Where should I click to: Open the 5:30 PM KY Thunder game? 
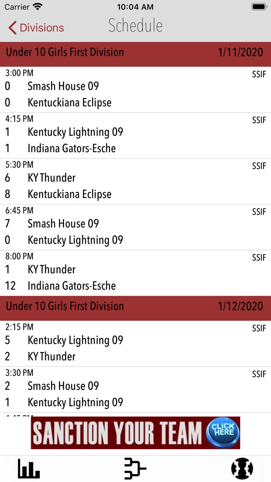135,181
